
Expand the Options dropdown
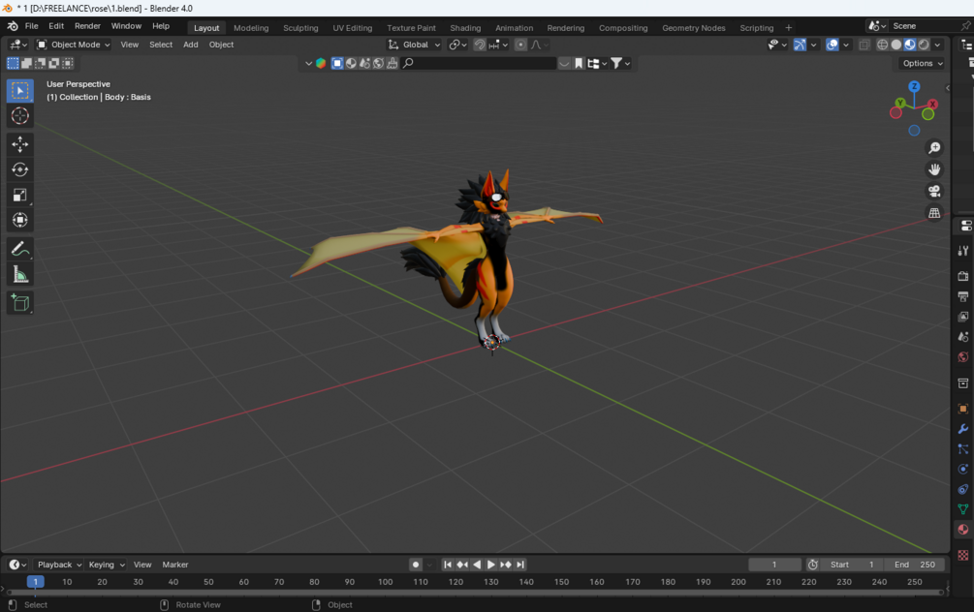[x=923, y=63]
